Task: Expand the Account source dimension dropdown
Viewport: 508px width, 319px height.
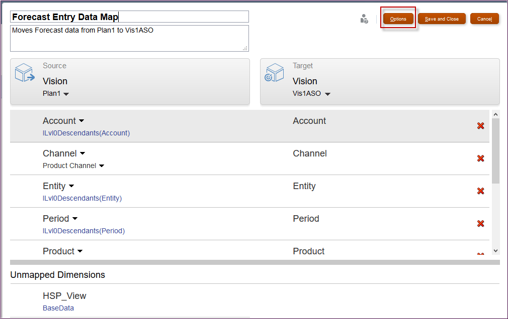Action: 81,121
